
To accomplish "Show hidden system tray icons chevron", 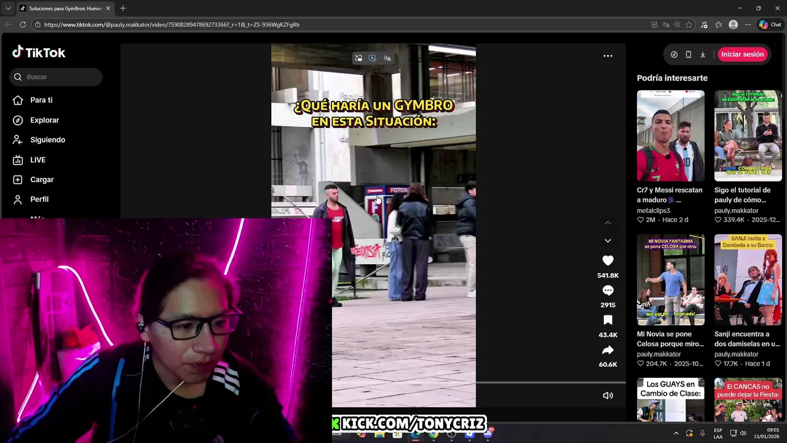I will [x=676, y=433].
